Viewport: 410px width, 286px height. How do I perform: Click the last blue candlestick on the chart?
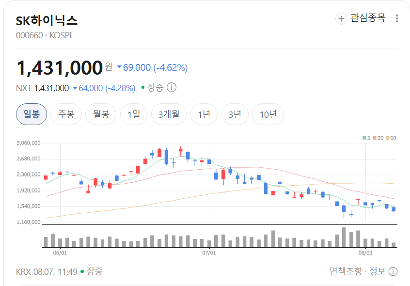click(394, 209)
